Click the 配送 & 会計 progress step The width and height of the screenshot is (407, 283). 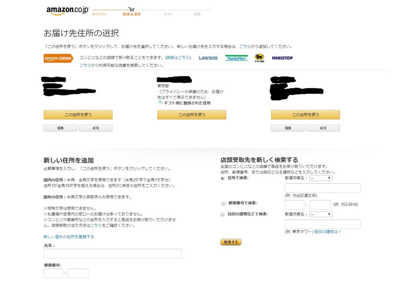(132, 14)
